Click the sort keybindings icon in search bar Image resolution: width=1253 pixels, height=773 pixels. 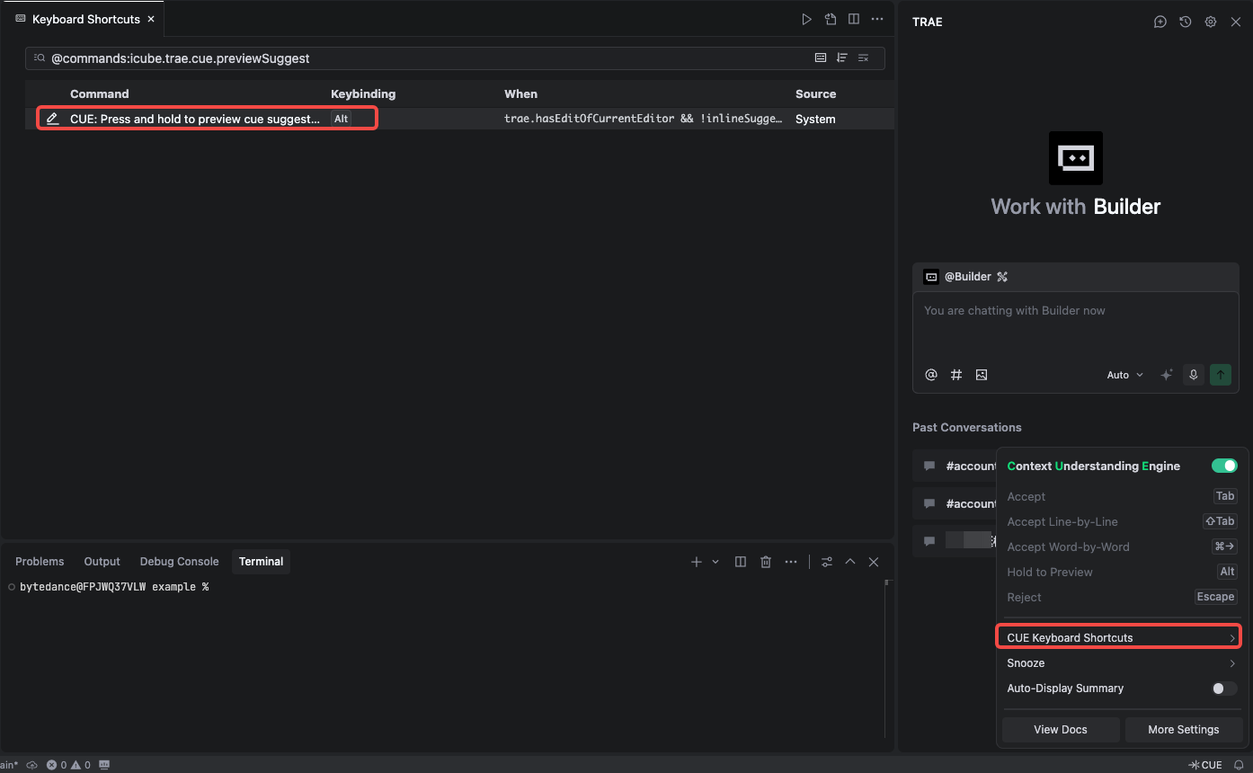pos(842,57)
